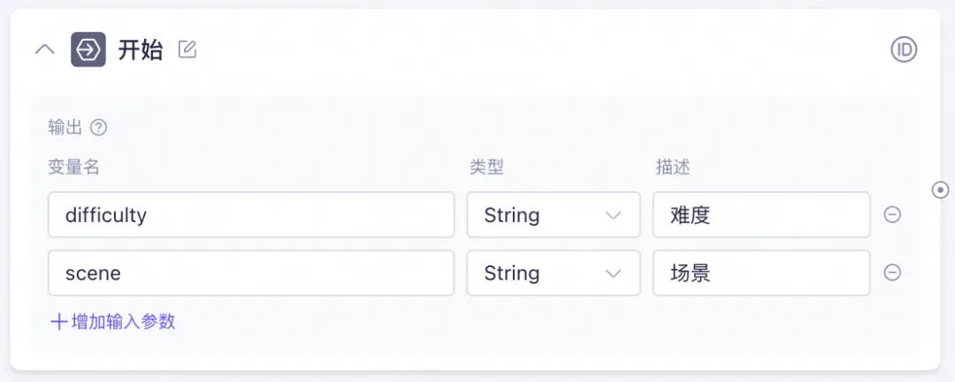Click the 开始 node title text
955x382 pixels.
click(x=141, y=50)
